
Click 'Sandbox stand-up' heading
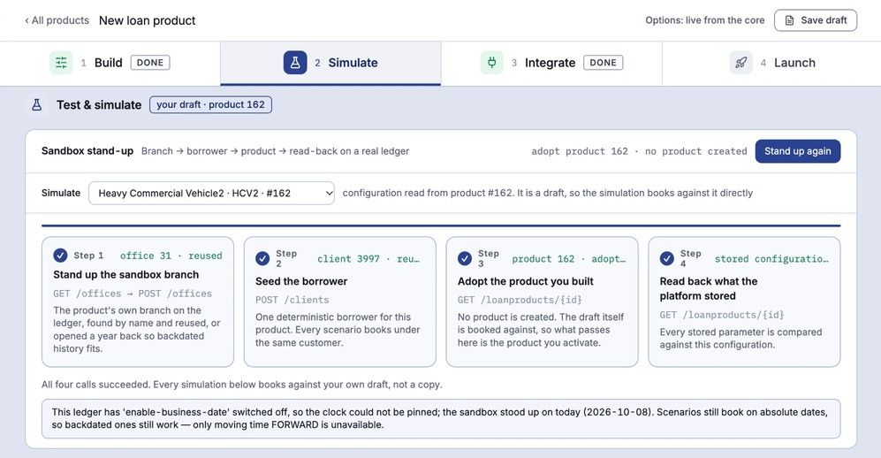[x=87, y=150]
